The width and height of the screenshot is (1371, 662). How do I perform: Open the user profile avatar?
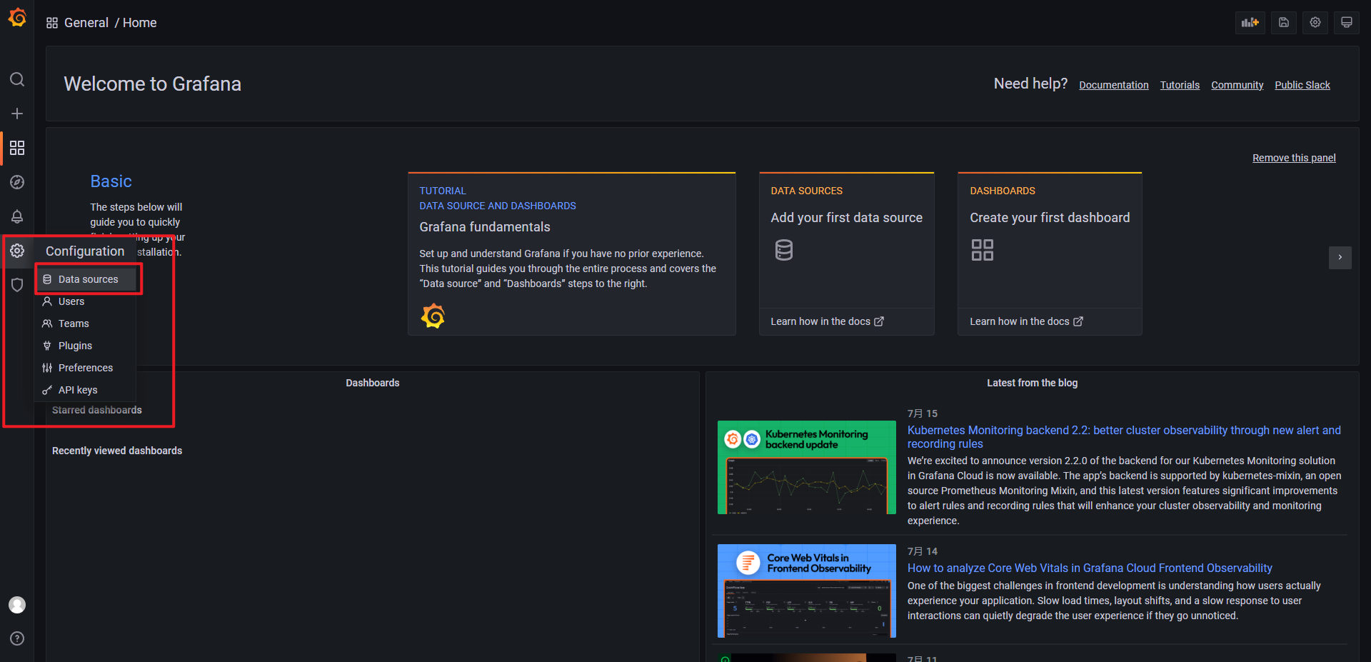click(x=17, y=605)
